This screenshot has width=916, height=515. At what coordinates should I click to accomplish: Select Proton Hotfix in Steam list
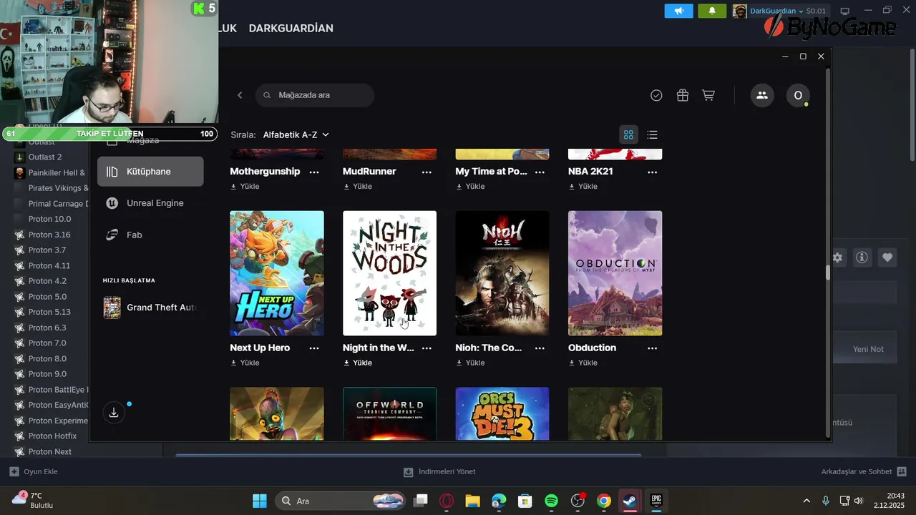tap(52, 436)
